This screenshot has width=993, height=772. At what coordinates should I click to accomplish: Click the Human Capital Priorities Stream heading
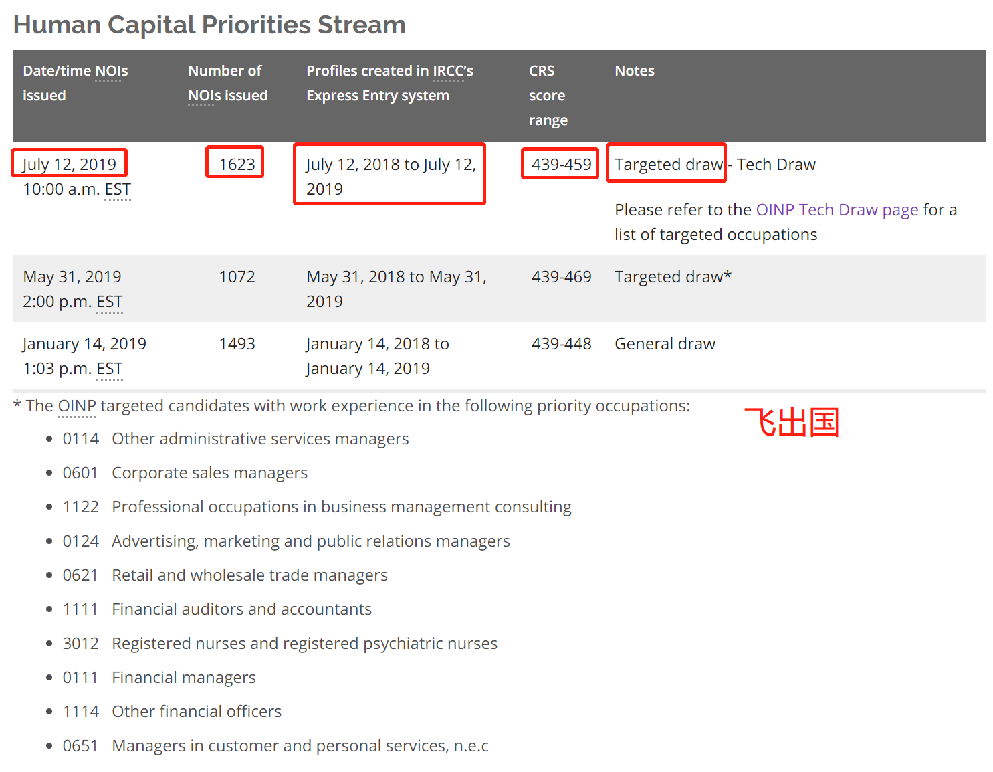pyautogui.click(x=209, y=25)
